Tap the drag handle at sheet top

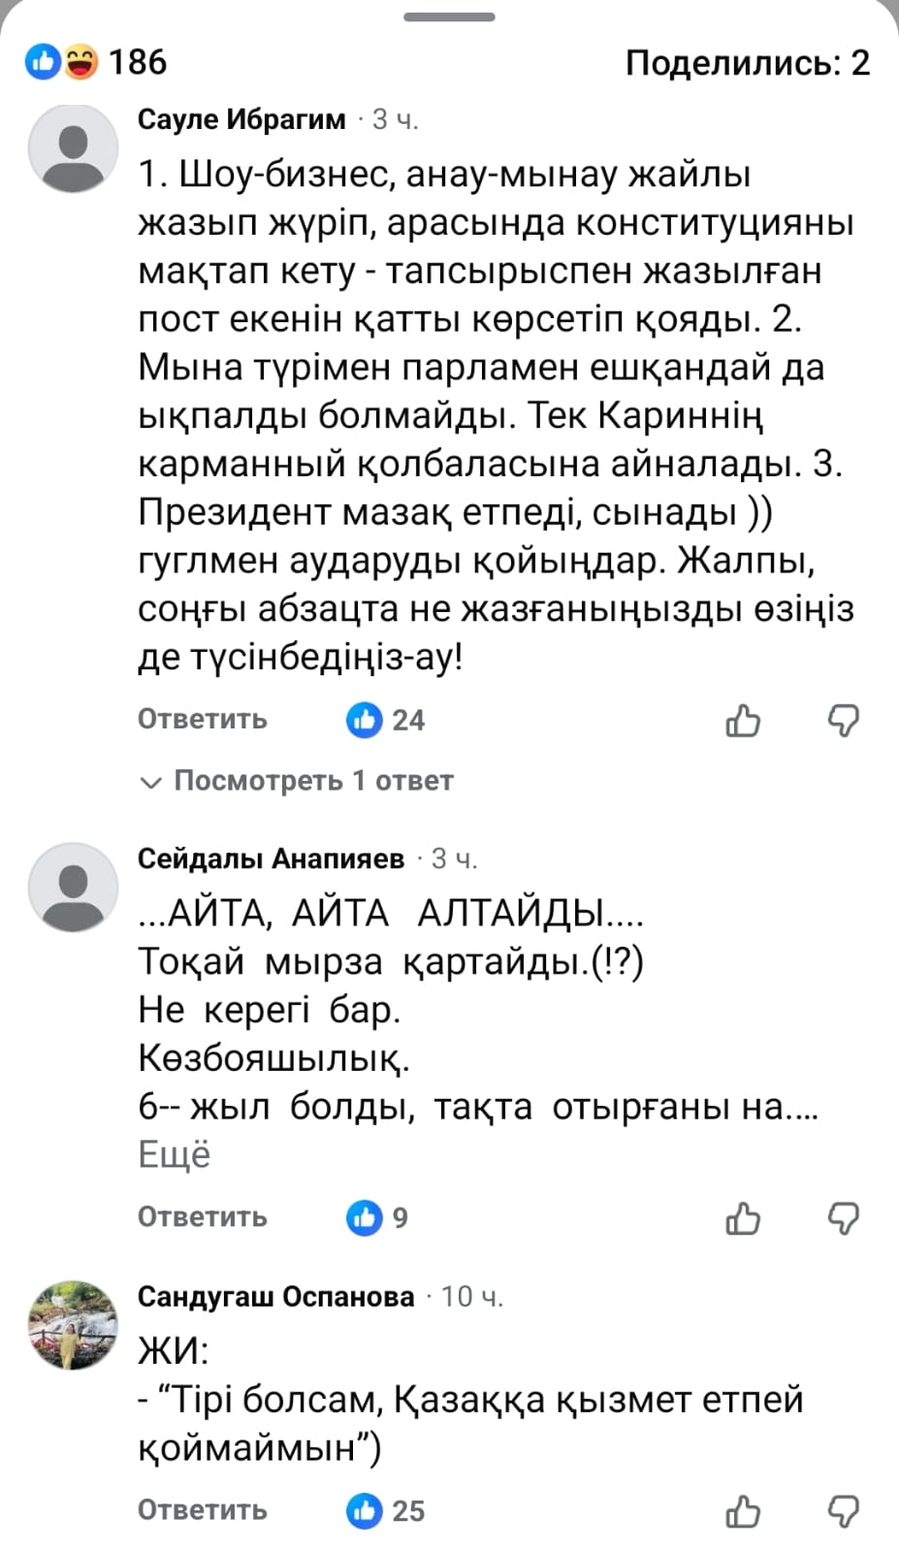click(449, 17)
